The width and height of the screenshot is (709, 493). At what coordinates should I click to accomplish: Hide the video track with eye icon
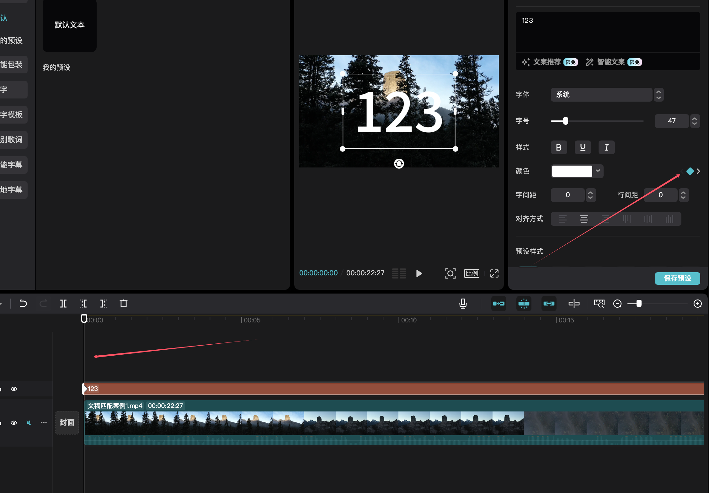14,423
